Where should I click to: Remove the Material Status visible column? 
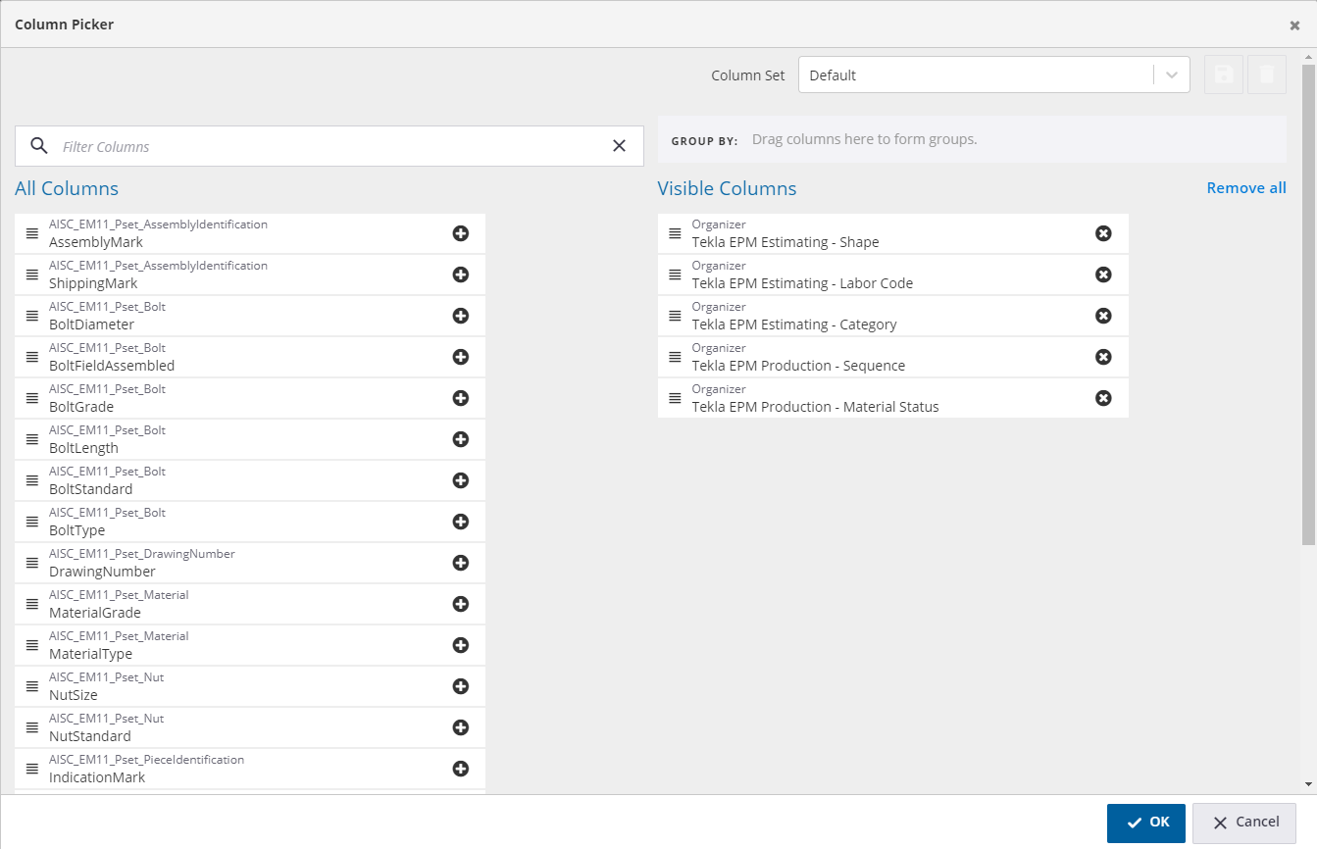(1103, 398)
